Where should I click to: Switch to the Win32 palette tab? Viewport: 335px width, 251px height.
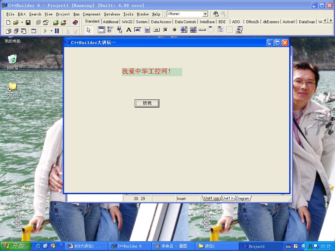coord(127,22)
